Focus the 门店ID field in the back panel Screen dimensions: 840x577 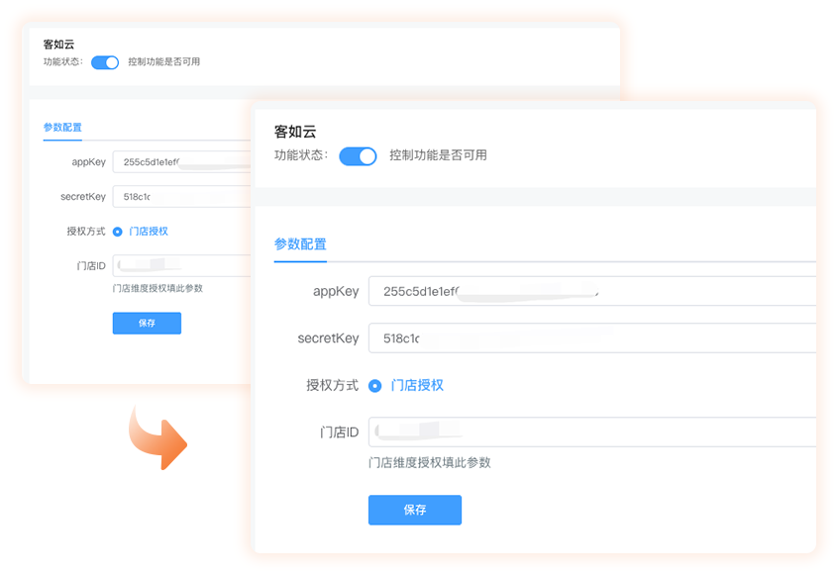coord(181,265)
